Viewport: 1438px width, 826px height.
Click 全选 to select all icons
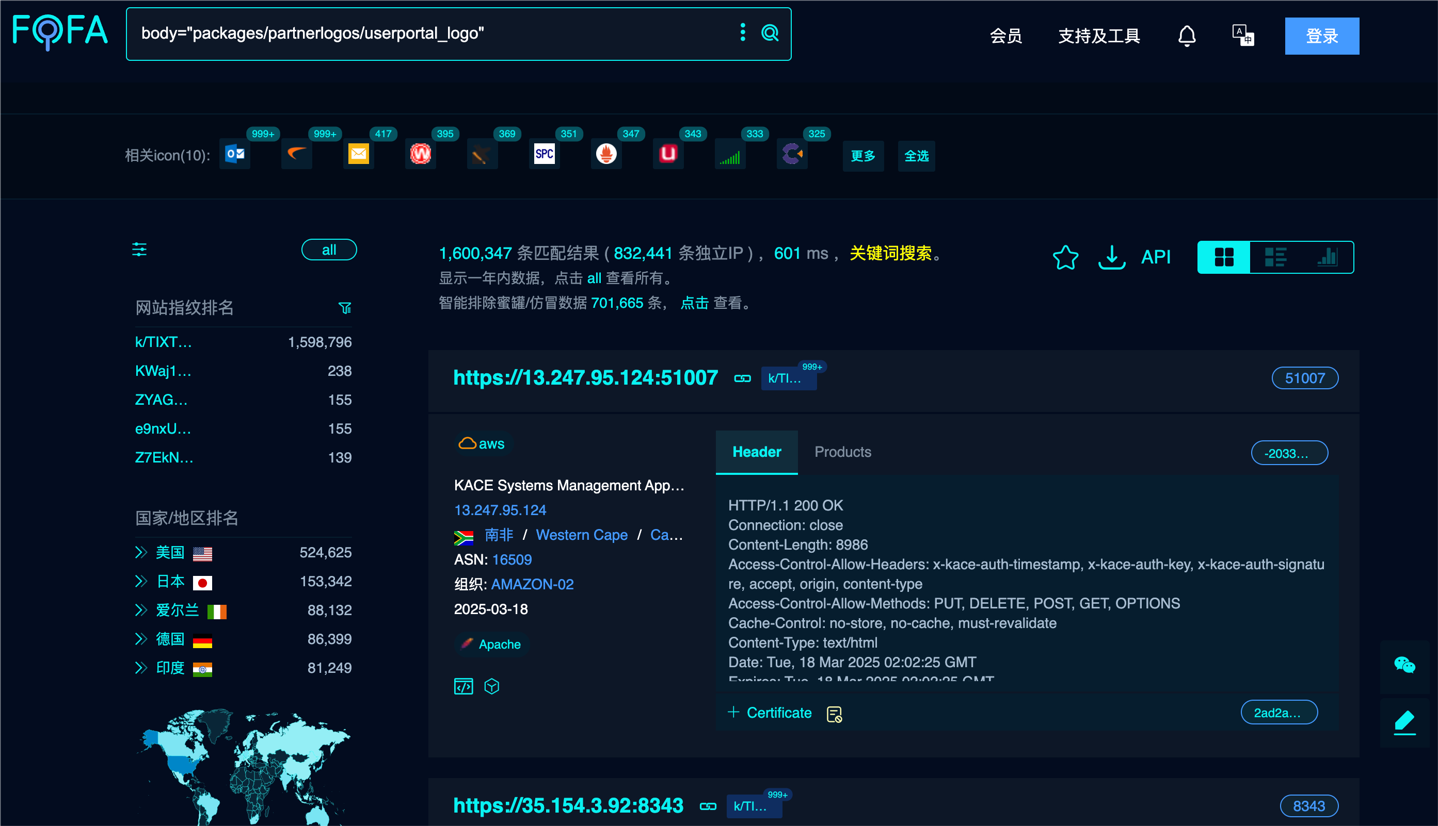916,155
